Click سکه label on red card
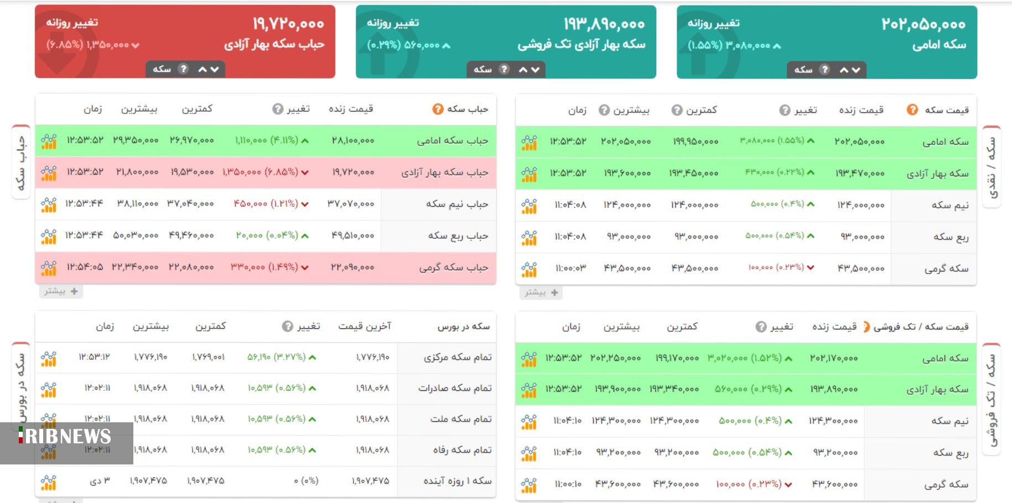Viewport: 1012px width, 503px height. click(x=162, y=69)
